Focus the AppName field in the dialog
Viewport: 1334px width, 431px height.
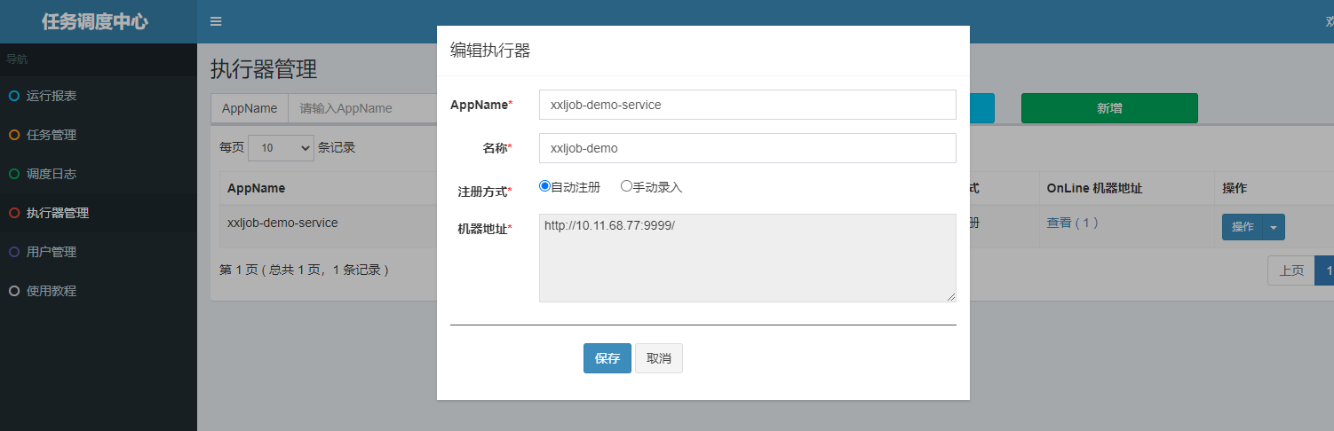[x=747, y=105]
